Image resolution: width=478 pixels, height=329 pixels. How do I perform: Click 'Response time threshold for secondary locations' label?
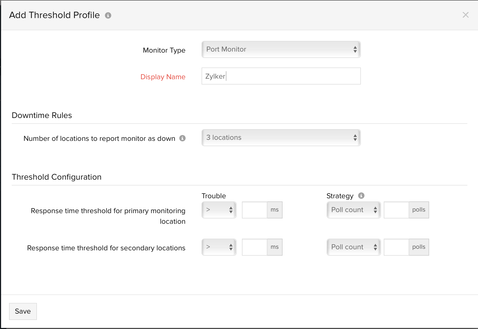pos(106,248)
